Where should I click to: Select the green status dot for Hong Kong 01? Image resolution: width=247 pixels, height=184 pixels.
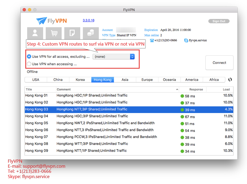(x=182, y=96)
